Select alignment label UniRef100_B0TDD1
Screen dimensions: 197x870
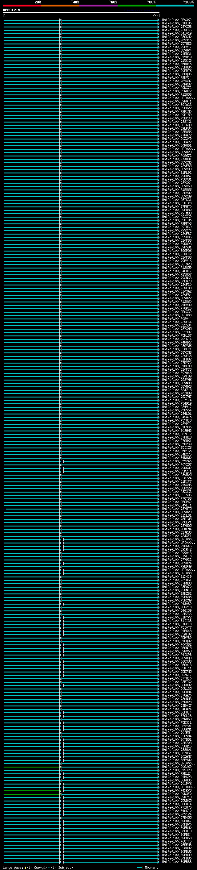177,739
